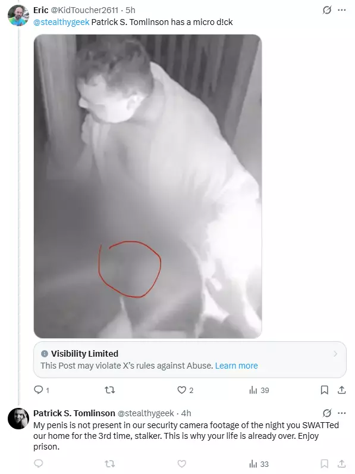Open the @stealthygeek mention link
Screen dimensions: 355x474
(61, 22)
